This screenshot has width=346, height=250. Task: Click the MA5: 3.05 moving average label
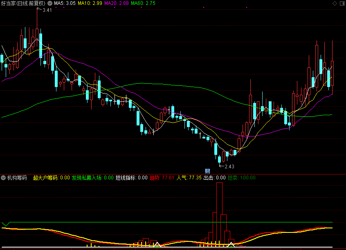pos(65,3)
